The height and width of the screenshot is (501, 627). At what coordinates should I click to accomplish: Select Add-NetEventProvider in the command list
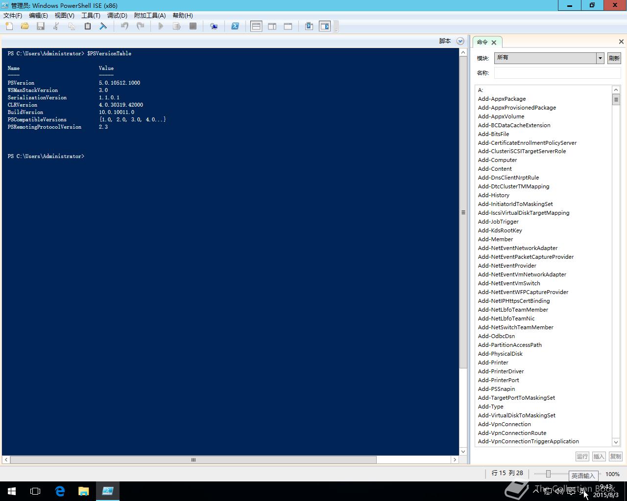(x=507, y=266)
